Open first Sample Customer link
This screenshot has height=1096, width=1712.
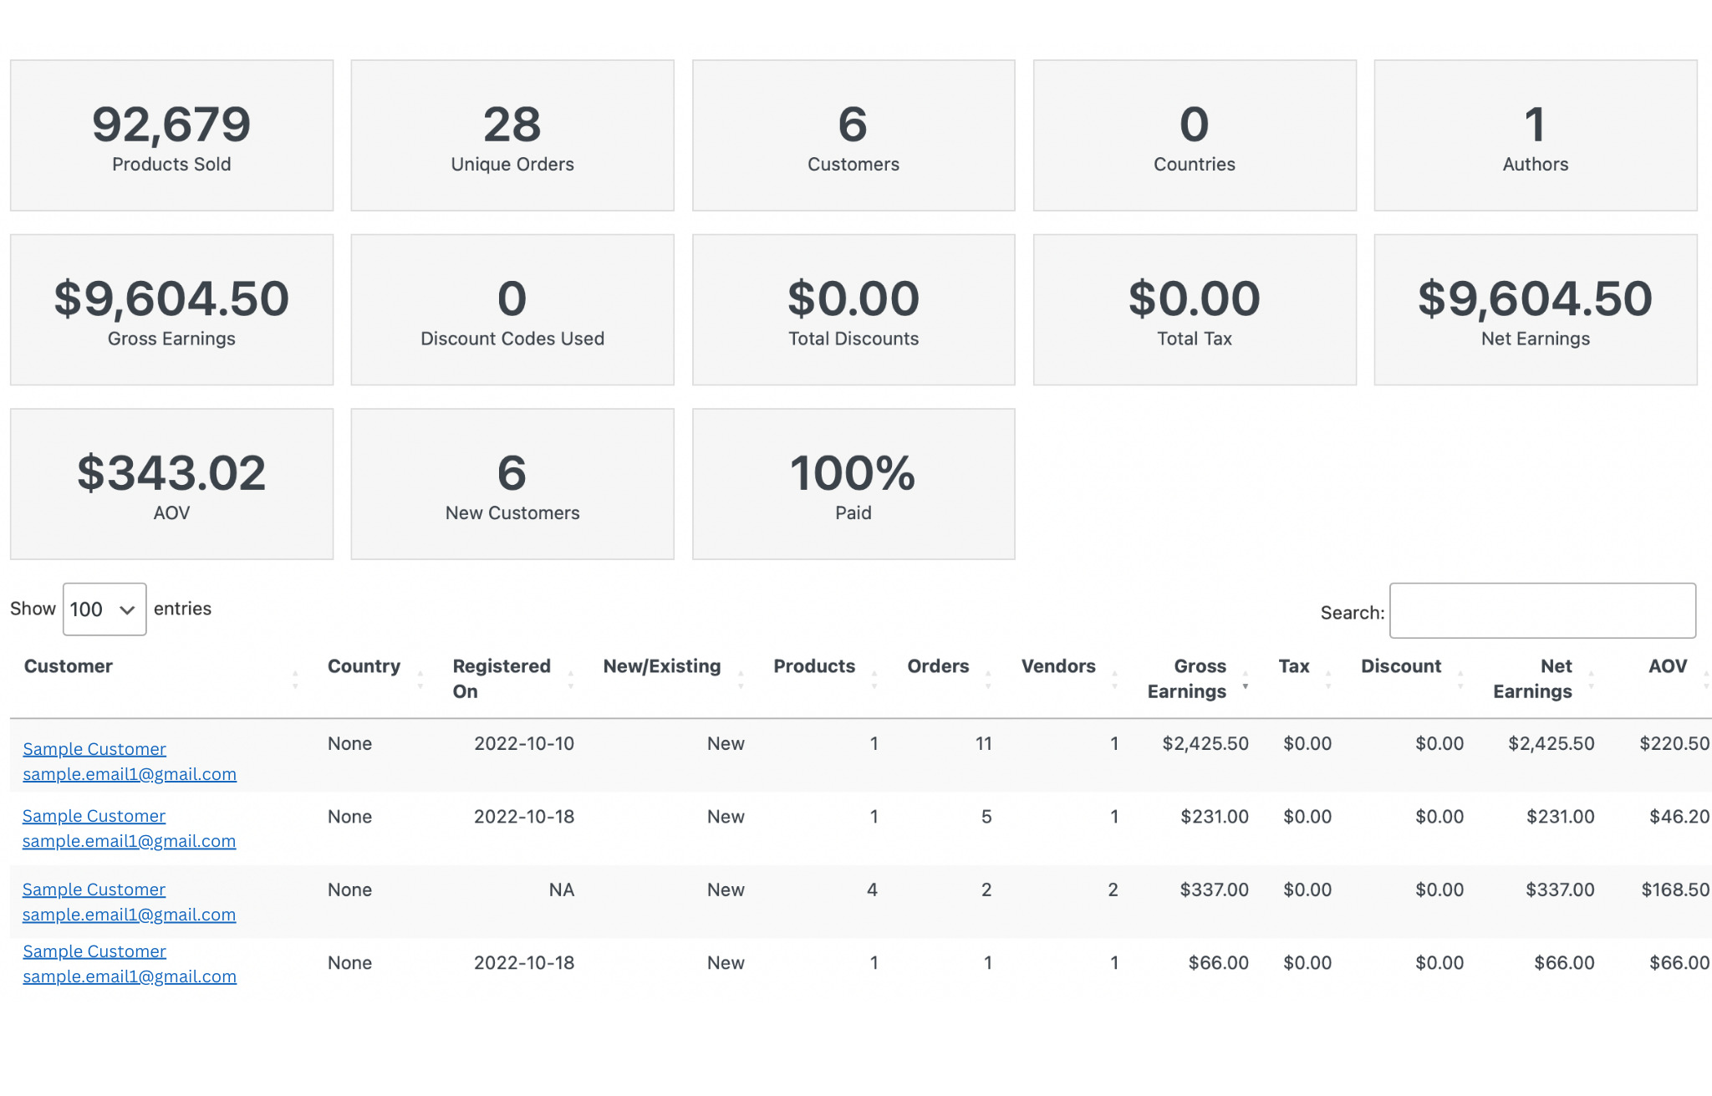pyautogui.click(x=94, y=749)
